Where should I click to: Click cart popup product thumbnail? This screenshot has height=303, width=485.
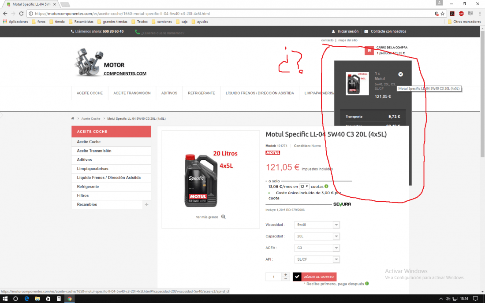(357, 83)
